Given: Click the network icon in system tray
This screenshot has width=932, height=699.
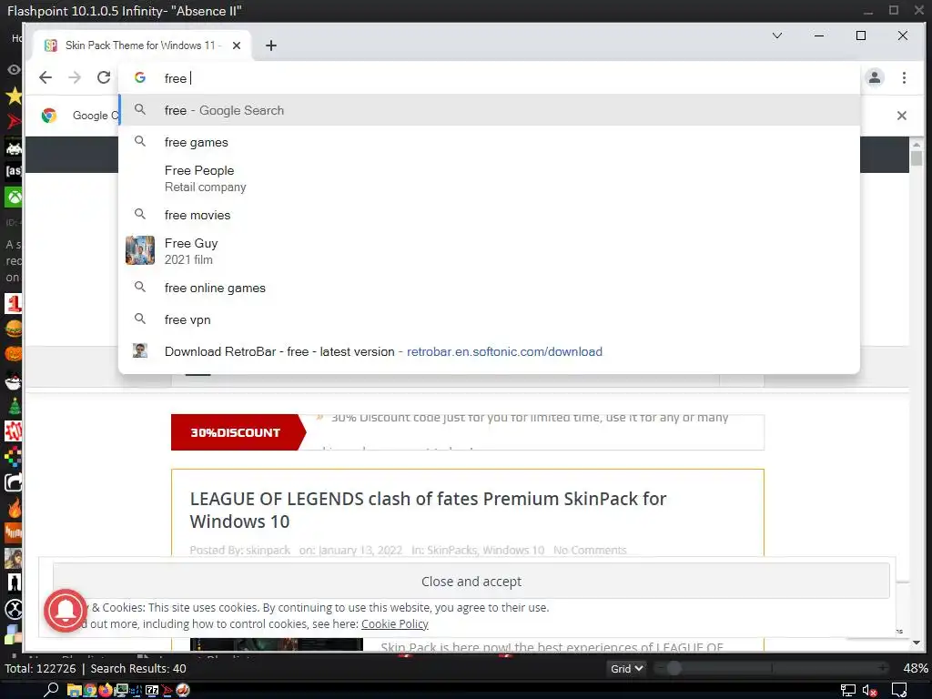Looking at the screenshot, I should pyautogui.click(x=847, y=691).
